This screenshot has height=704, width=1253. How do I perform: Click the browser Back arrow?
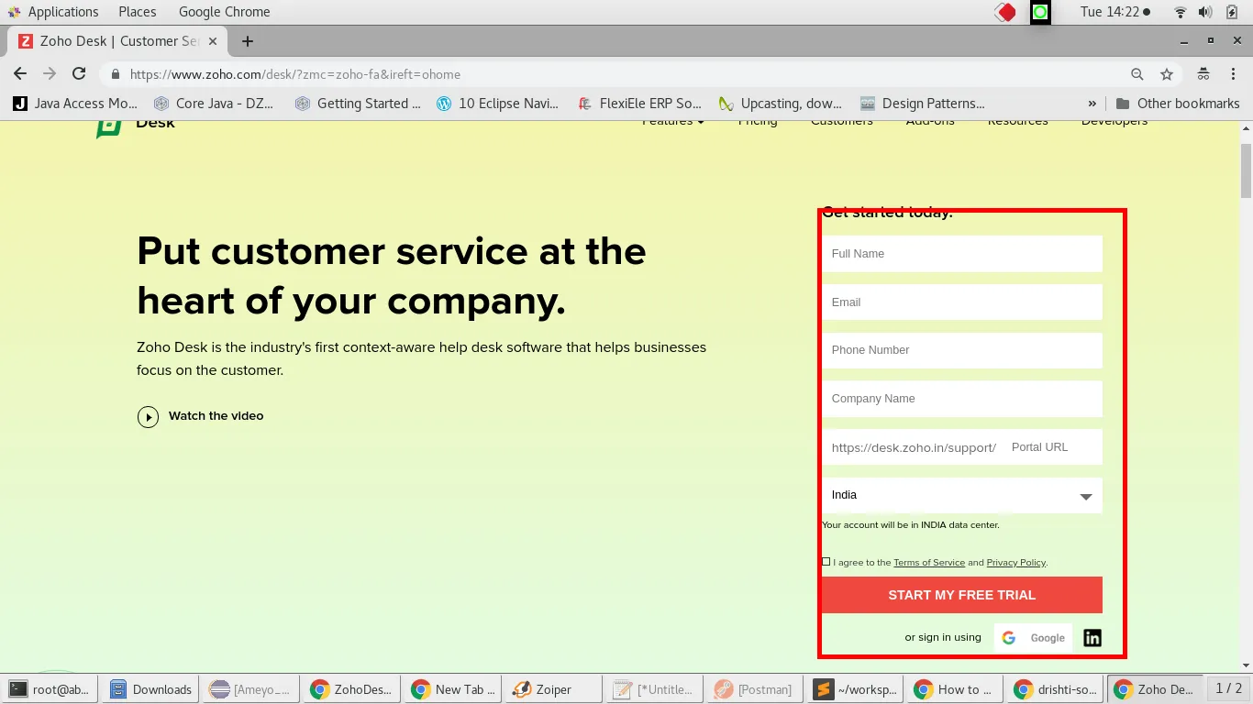pos(20,74)
